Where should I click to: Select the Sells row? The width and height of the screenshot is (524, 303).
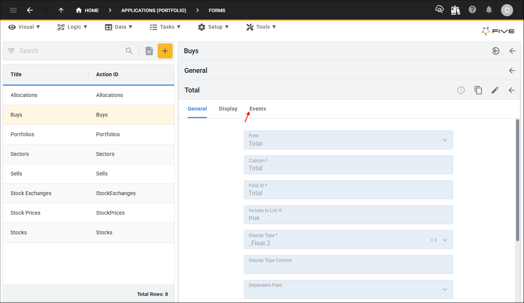[x=89, y=174]
